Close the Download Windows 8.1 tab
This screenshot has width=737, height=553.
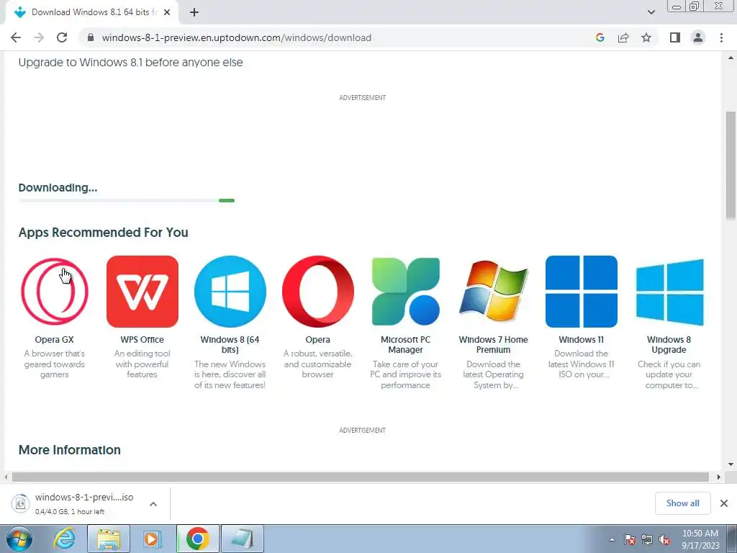[167, 12]
